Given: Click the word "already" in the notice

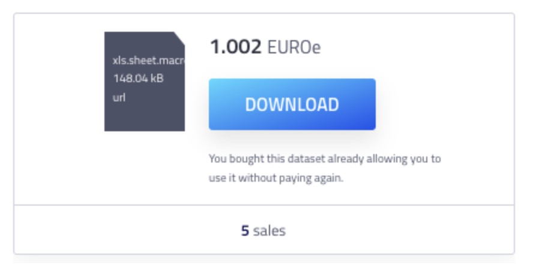Looking at the screenshot, I should [x=346, y=159].
